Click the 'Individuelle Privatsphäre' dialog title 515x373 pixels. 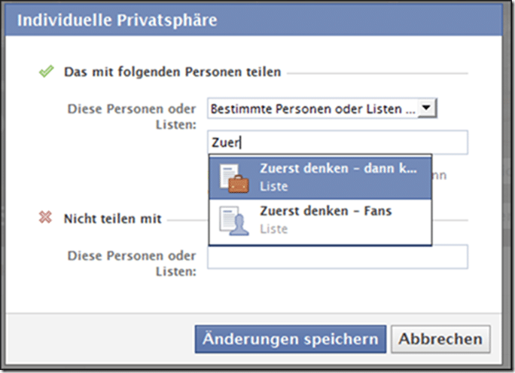(x=117, y=20)
